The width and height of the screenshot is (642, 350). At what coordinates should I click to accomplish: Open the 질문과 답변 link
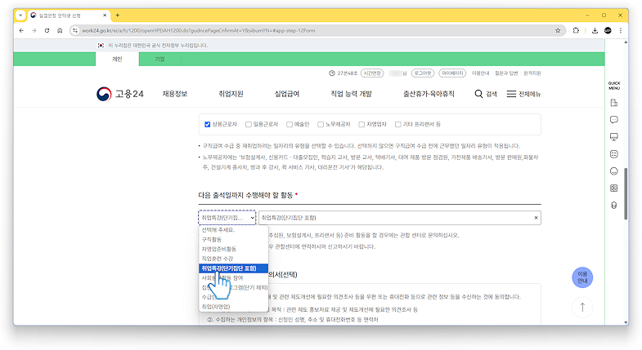click(506, 73)
